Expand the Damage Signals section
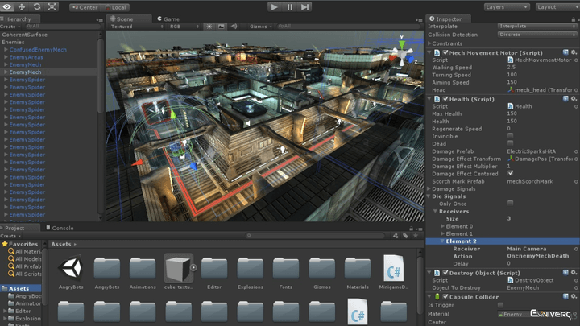This screenshot has height=326, width=580. [429, 189]
